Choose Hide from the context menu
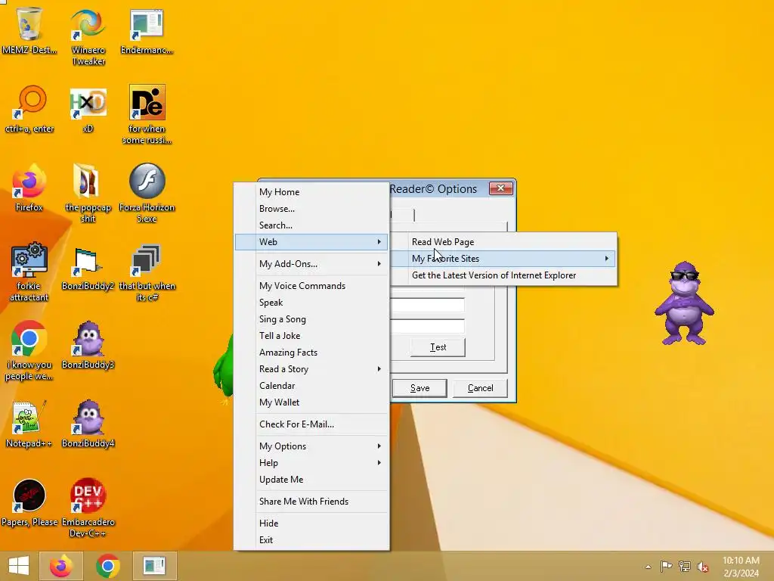774x581 pixels. [311, 524]
